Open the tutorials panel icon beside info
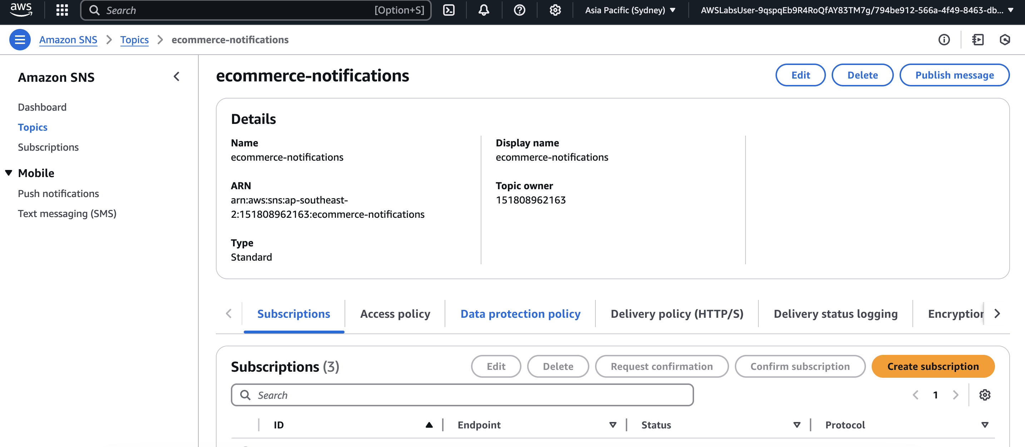 coord(978,40)
